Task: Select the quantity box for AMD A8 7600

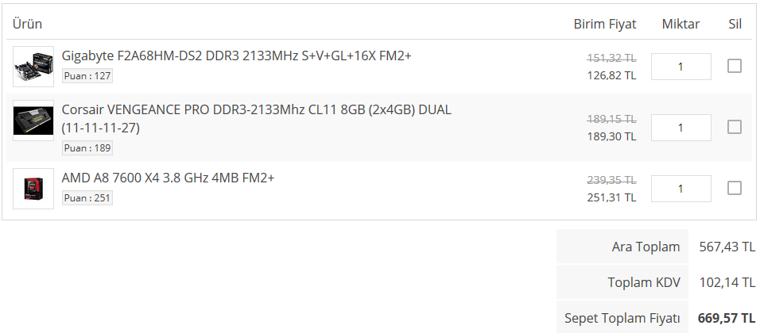Action: pyautogui.click(x=681, y=189)
